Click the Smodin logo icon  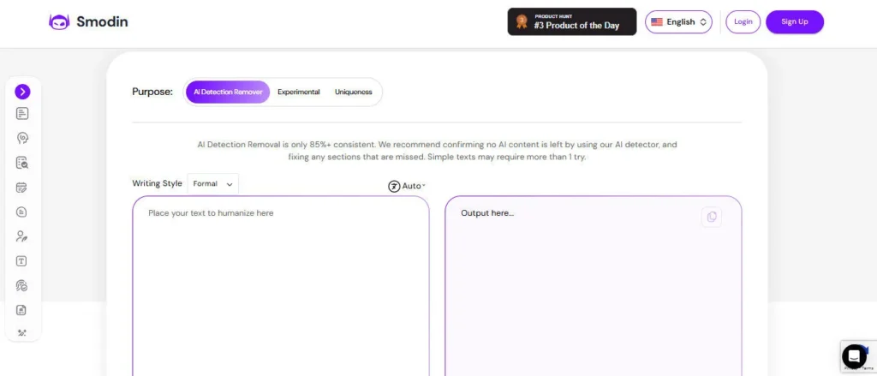point(59,22)
